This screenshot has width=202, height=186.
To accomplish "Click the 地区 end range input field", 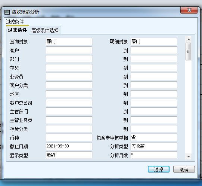I will tap(154, 94).
